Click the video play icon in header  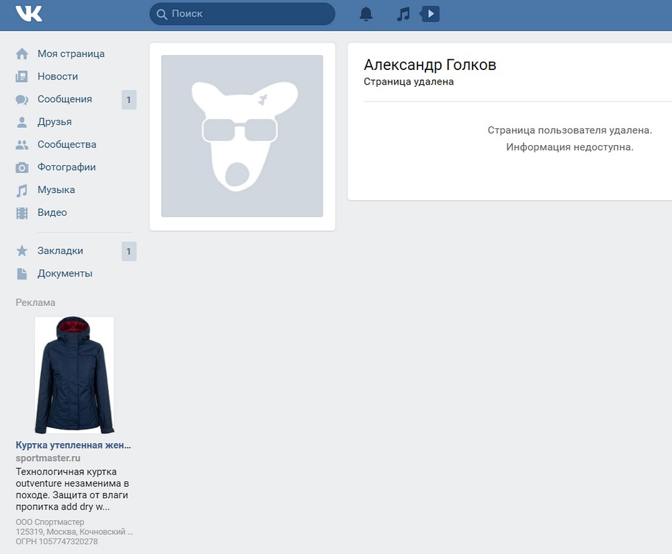[x=430, y=13]
